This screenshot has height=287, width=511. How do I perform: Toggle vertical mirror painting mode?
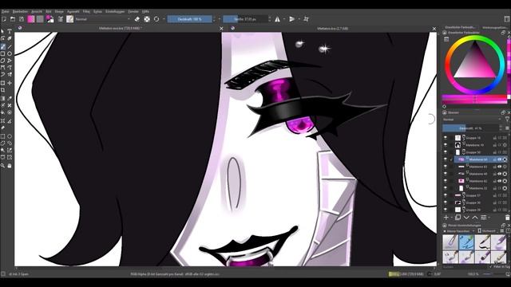coord(292,19)
